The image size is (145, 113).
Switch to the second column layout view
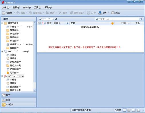coord(129,110)
